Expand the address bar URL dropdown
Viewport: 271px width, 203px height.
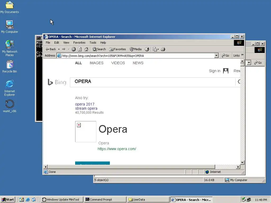pos(216,56)
